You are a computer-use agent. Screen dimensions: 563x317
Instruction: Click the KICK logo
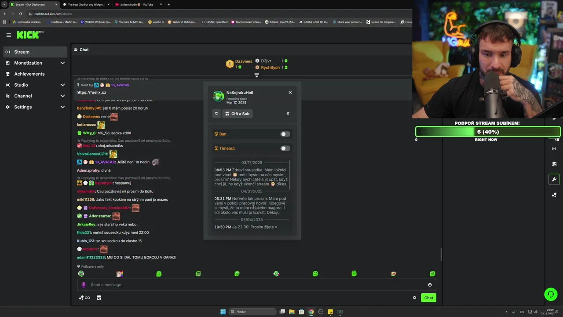(28, 35)
